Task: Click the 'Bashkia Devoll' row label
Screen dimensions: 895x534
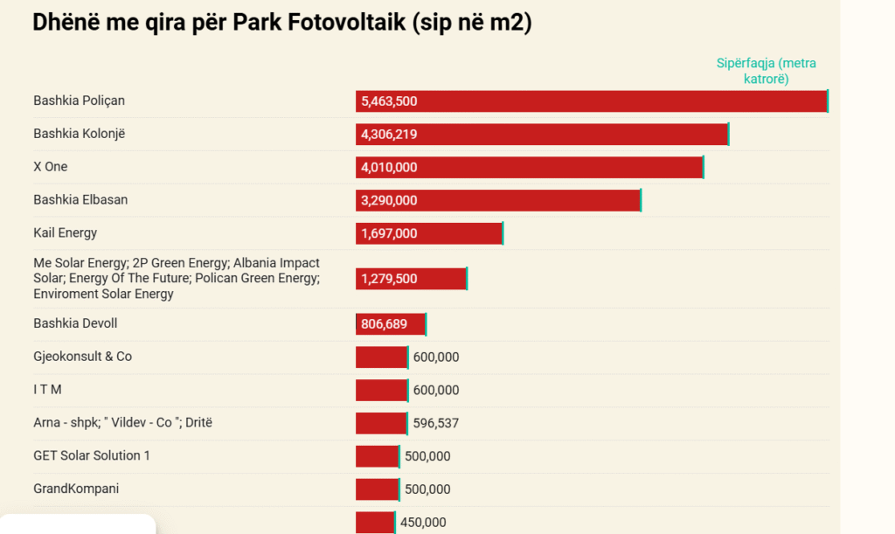Action: tap(75, 323)
